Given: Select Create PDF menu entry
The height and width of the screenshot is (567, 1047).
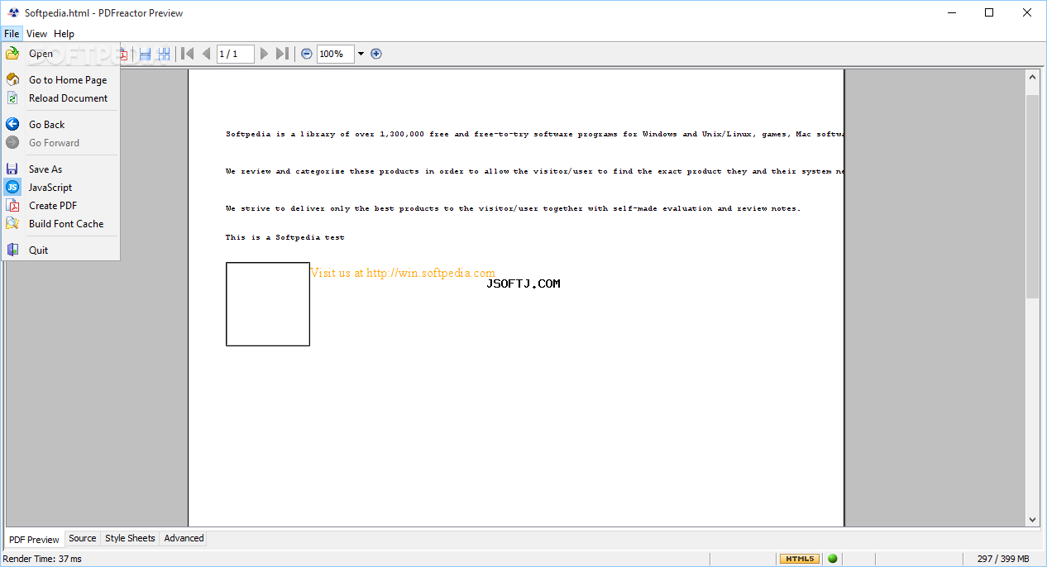Looking at the screenshot, I should point(61,206).
